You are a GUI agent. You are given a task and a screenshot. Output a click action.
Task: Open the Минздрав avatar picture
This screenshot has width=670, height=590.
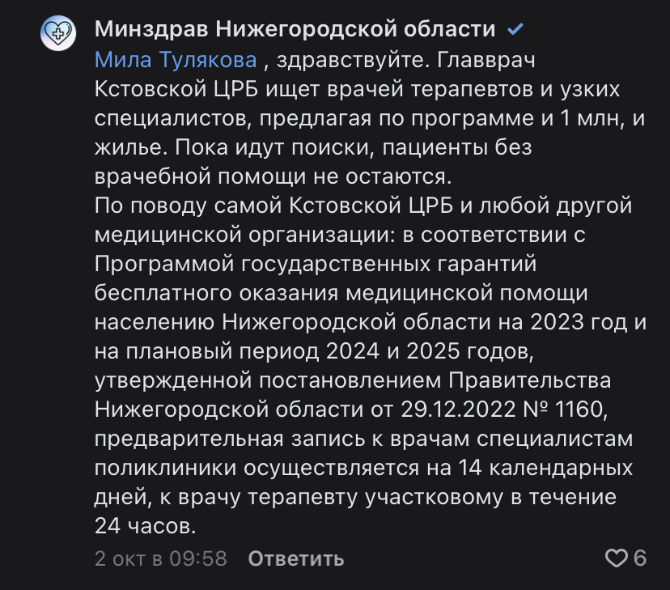(x=58, y=33)
